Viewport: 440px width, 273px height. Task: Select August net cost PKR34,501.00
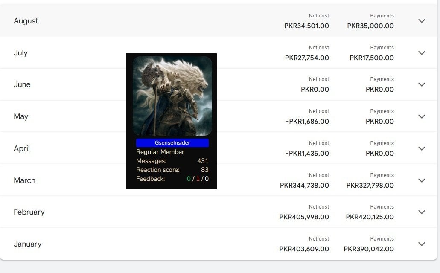(x=306, y=26)
